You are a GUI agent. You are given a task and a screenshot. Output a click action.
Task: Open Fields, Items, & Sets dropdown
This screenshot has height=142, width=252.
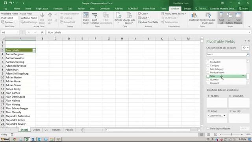tap(174, 14)
